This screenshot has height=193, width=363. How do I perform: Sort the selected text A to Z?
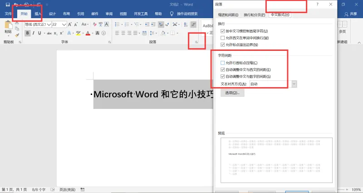[186, 25]
